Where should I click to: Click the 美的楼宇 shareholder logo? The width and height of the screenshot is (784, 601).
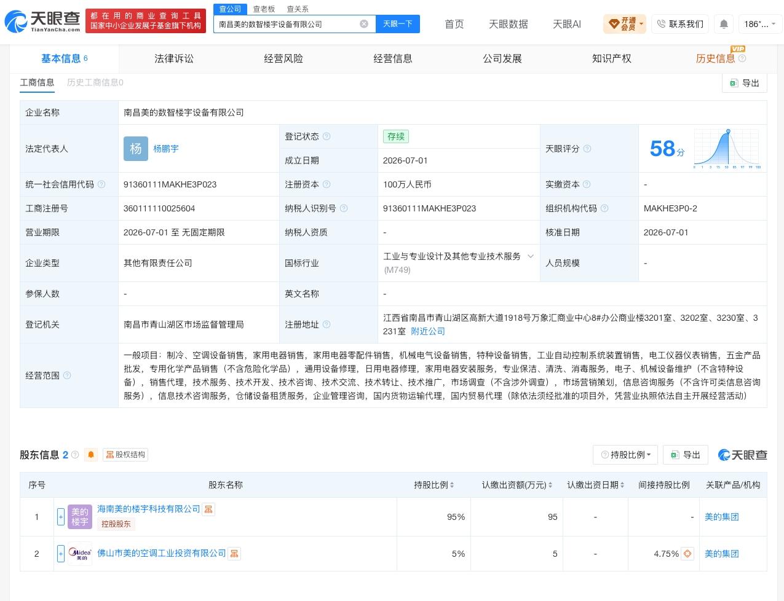click(x=80, y=517)
